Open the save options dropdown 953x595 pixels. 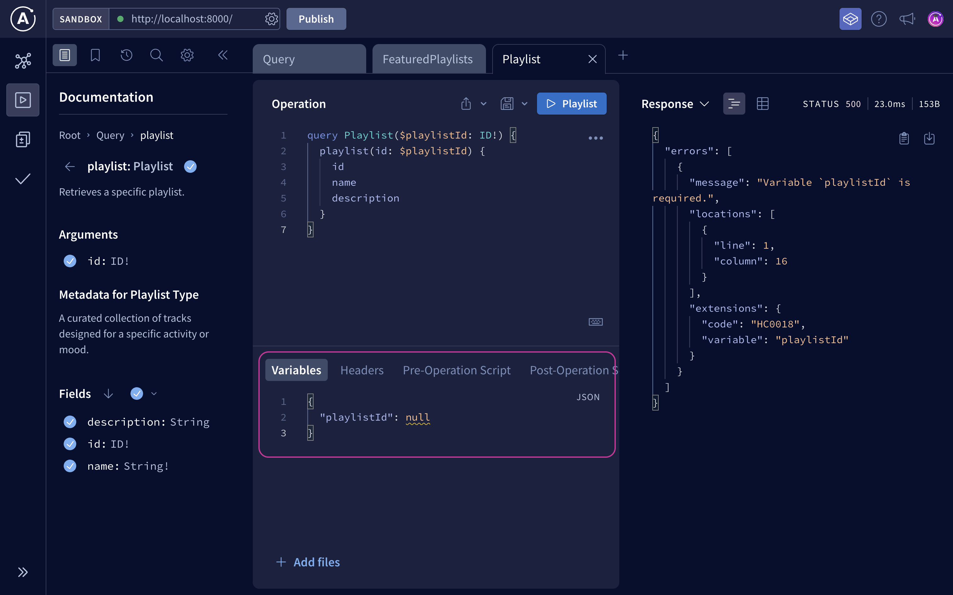524,104
